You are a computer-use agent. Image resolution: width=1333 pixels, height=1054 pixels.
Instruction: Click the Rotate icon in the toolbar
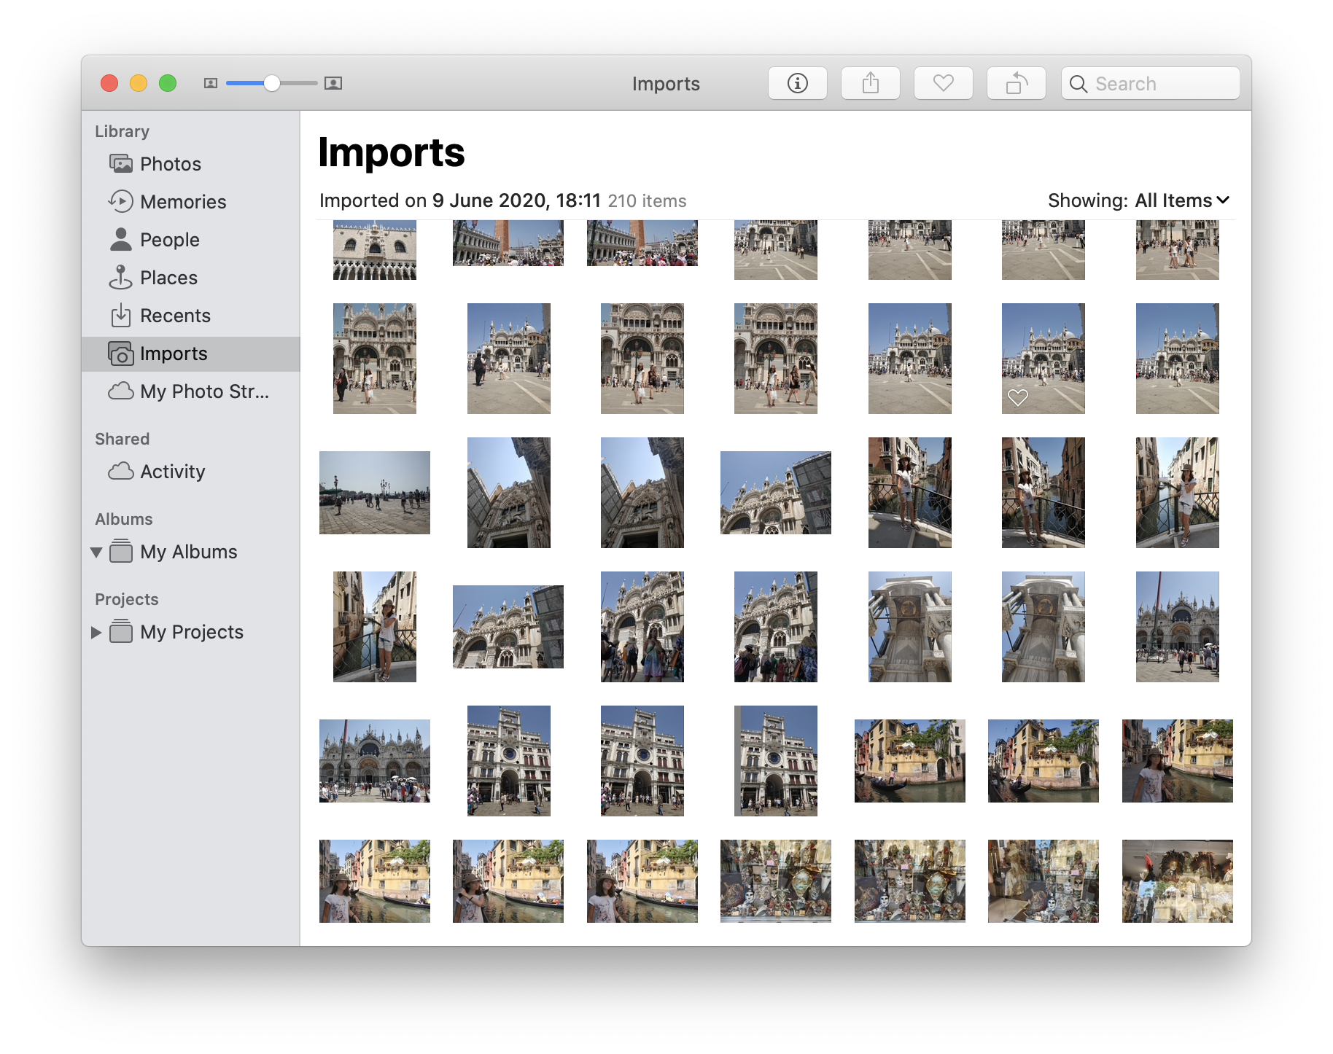1016,83
